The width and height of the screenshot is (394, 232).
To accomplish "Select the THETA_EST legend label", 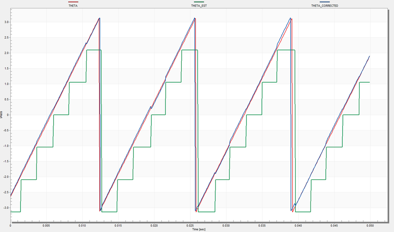I will tap(199, 6).
